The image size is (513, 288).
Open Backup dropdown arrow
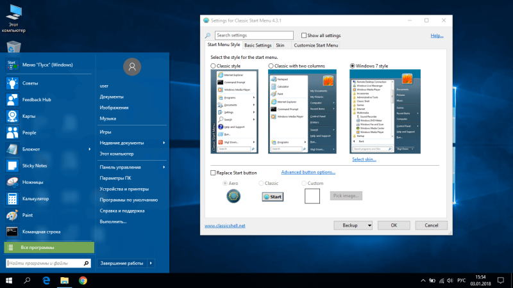pos(369,225)
